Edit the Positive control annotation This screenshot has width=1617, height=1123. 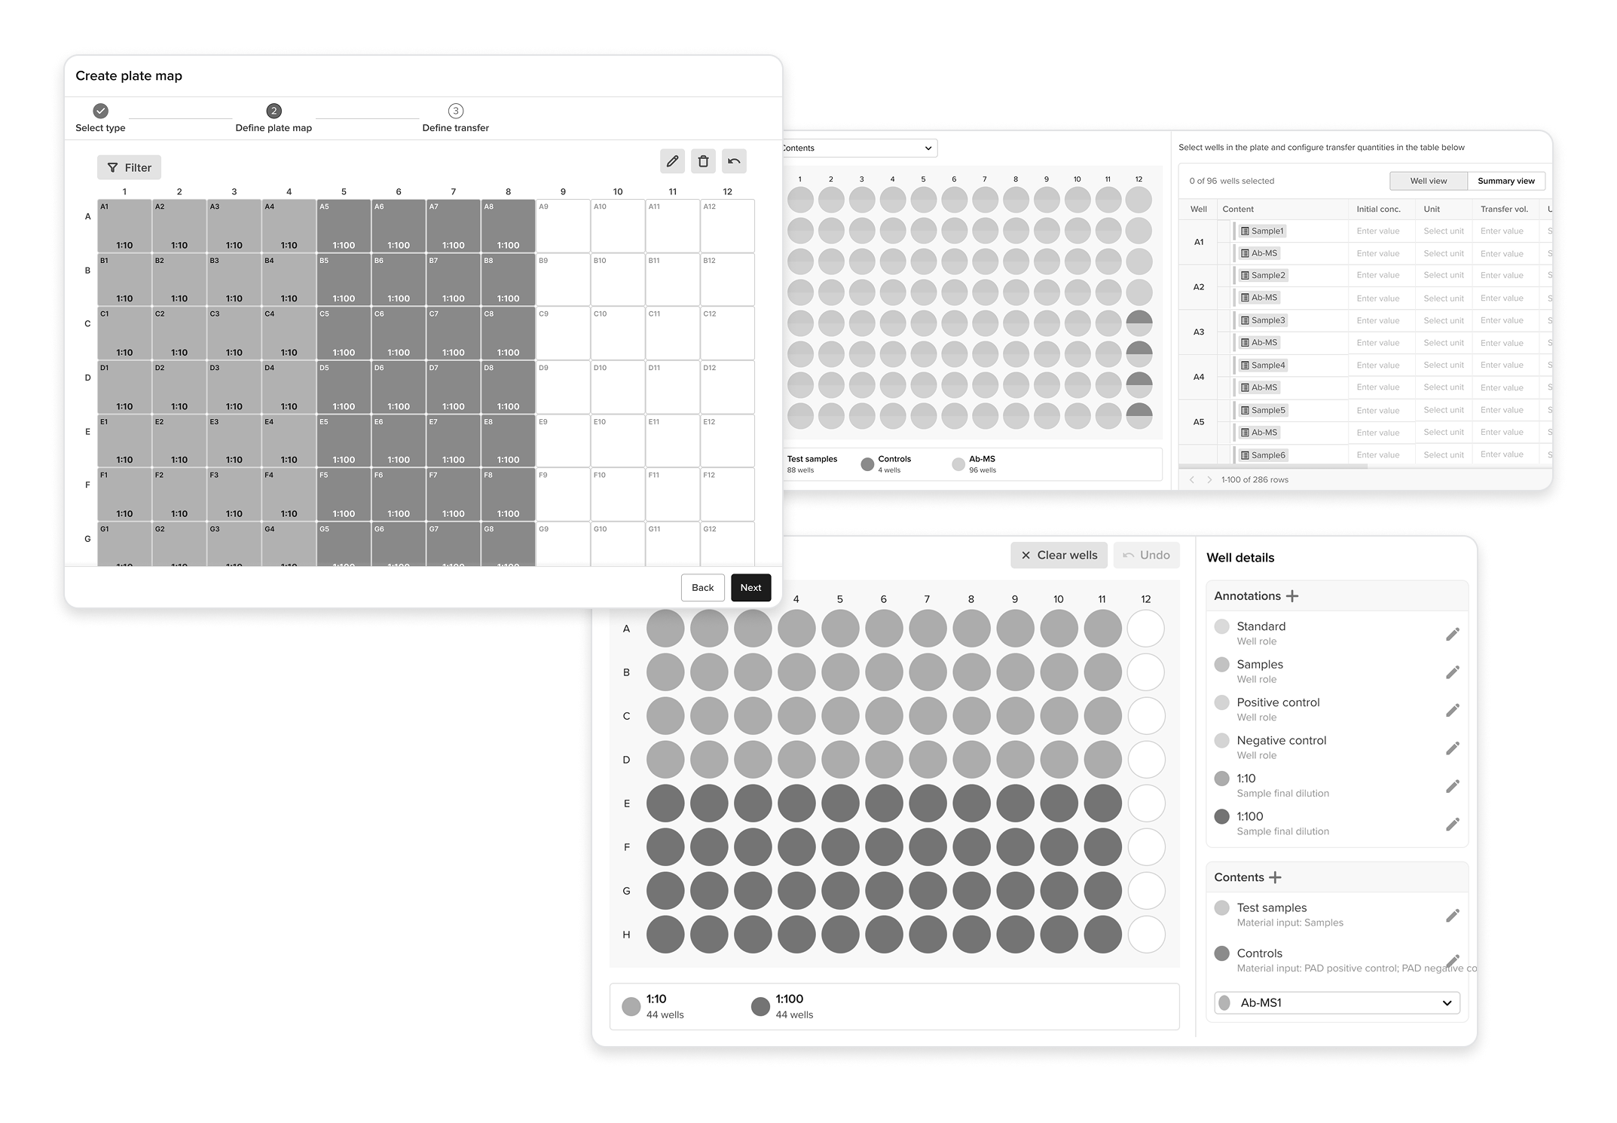click(x=1453, y=710)
